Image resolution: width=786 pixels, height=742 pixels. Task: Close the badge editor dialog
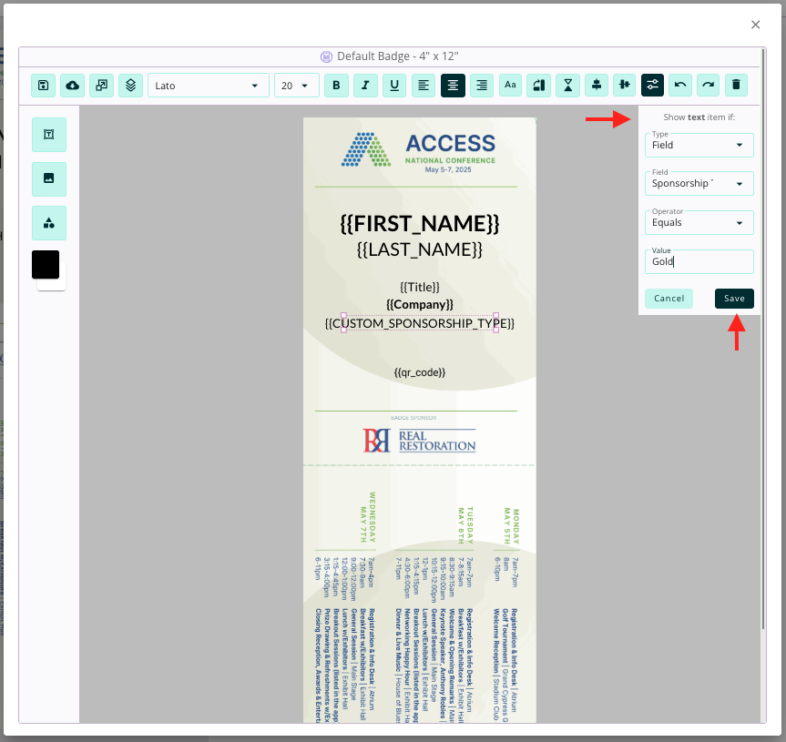[755, 25]
